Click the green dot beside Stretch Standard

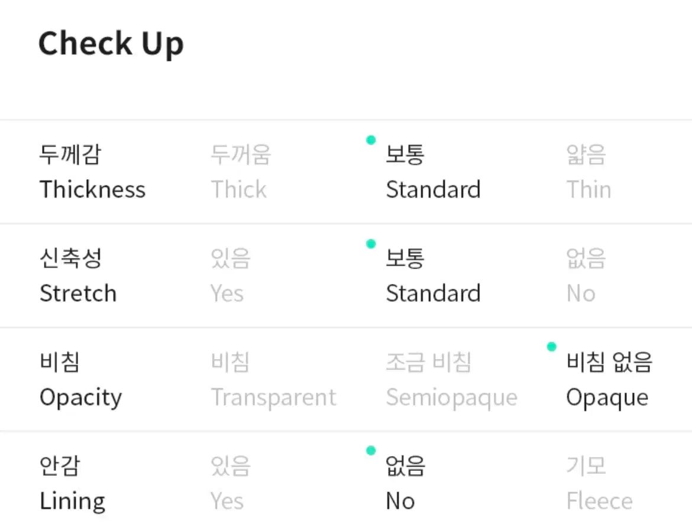[x=371, y=244]
